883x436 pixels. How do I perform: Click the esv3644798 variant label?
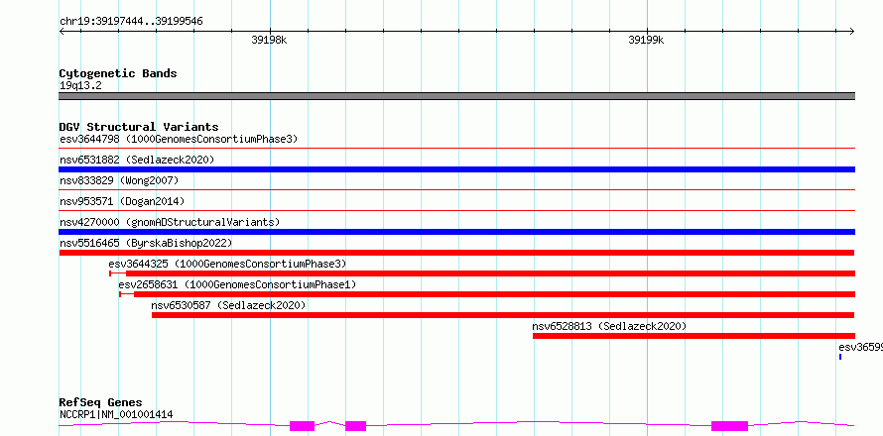click(x=179, y=139)
